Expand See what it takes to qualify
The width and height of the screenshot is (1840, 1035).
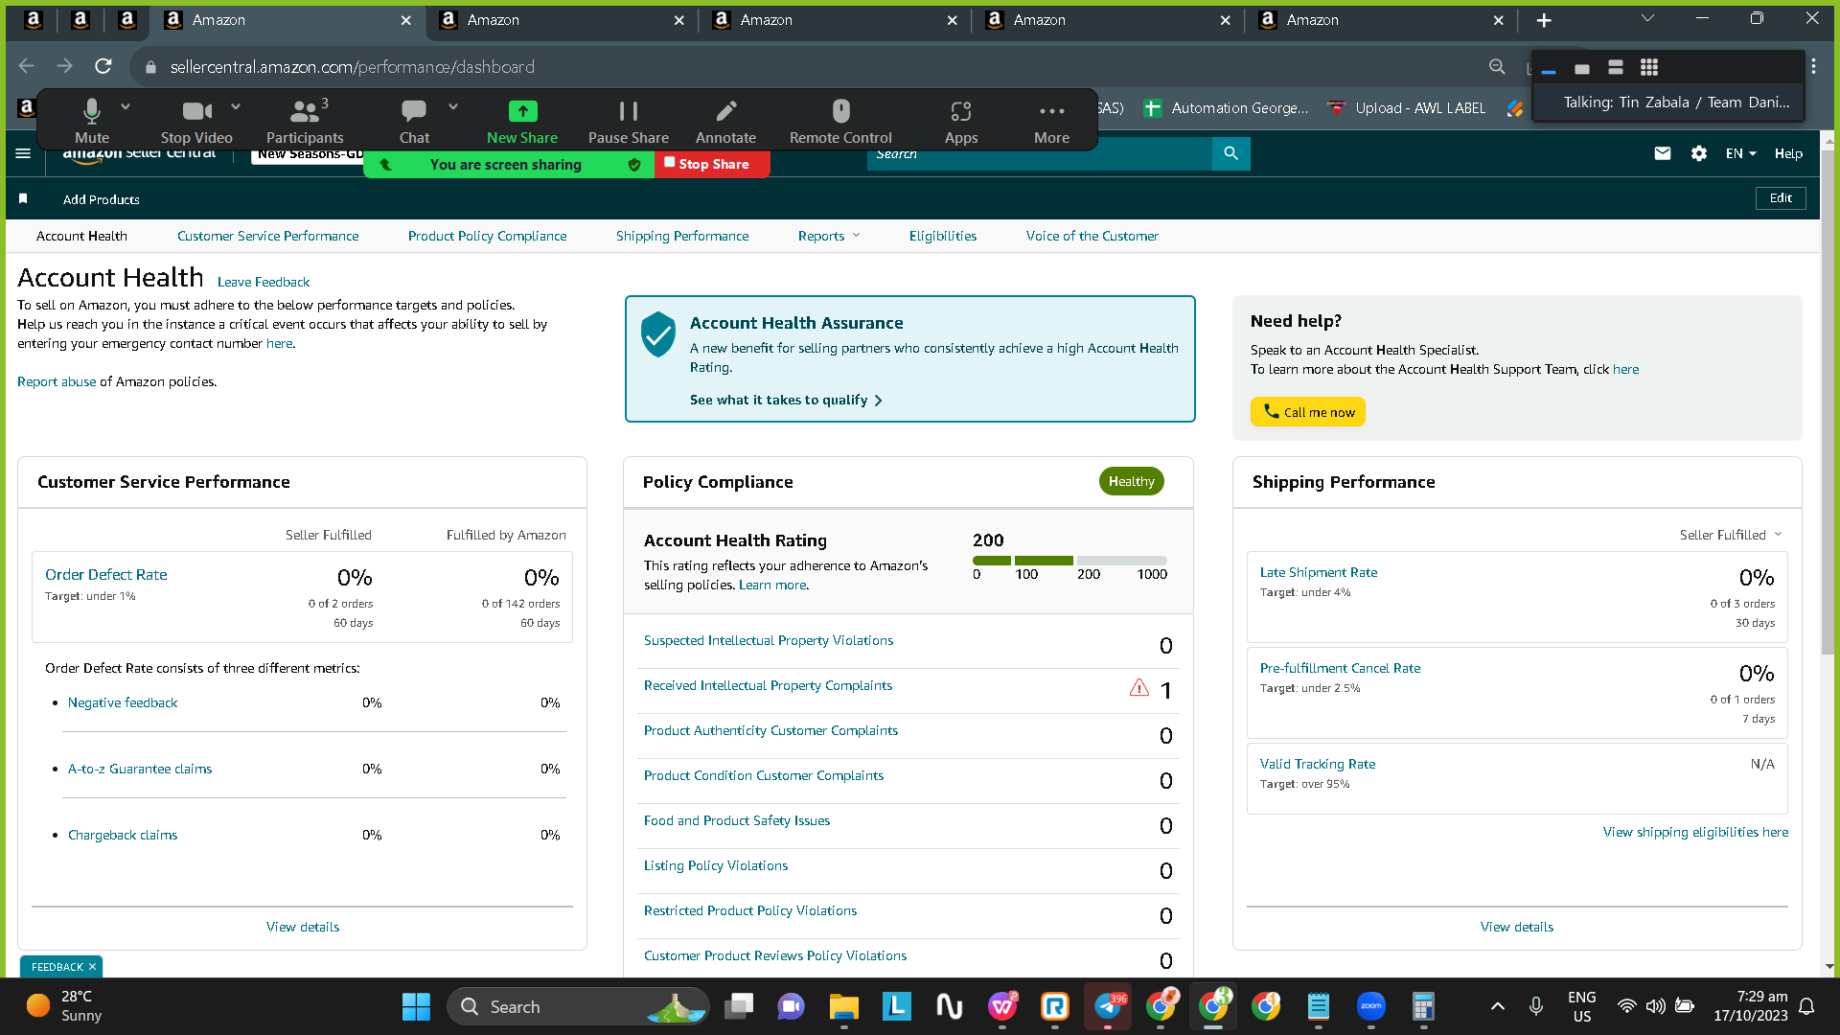(786, 400)
